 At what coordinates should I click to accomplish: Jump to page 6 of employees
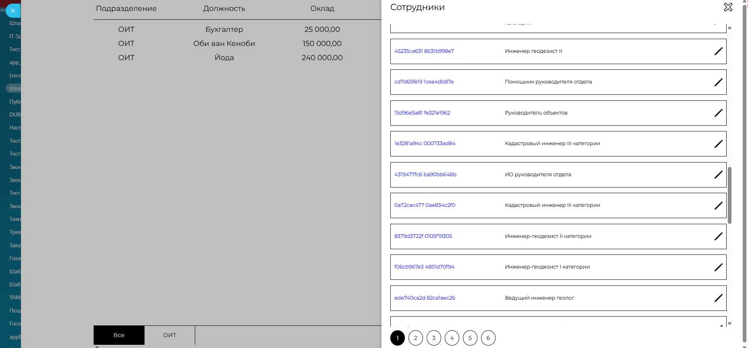488,338
